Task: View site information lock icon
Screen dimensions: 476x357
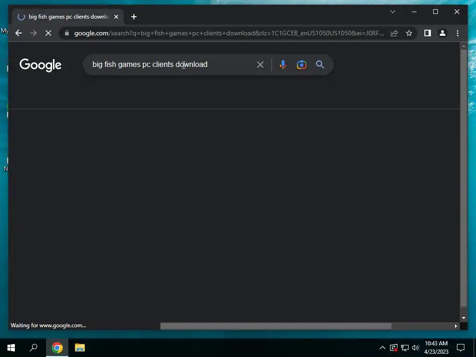Action: (67, 33)
